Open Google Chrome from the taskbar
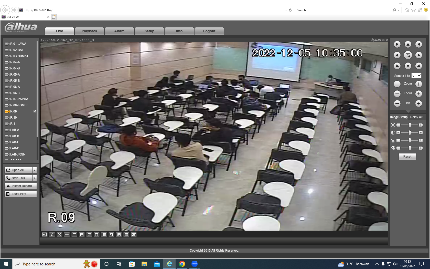Screen dimensions: 430x269 (x=182, y=264)
